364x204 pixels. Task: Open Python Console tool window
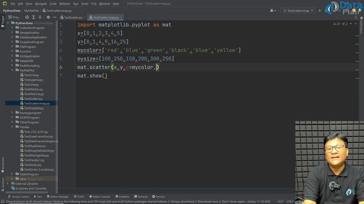100,197
